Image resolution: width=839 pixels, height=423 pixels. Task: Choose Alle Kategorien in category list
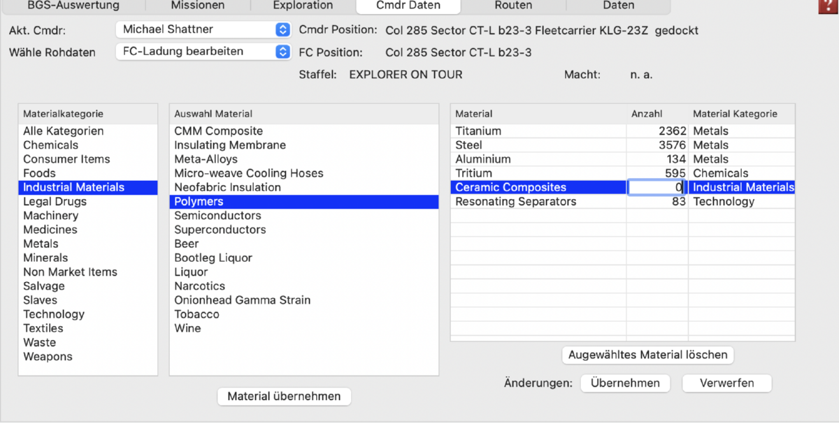coord(63,131)
